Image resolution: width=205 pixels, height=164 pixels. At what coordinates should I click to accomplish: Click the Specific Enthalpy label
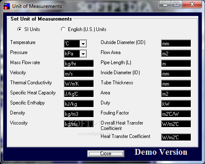[x=27, y=103]
